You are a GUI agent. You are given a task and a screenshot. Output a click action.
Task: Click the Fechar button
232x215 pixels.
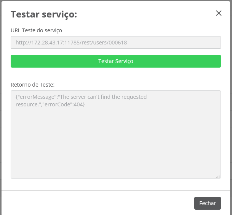tap(208, 203)
